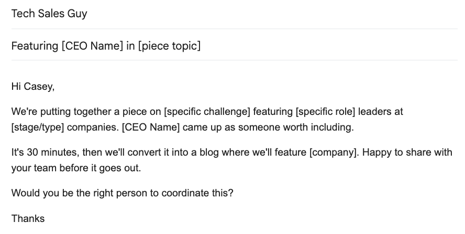Click the Would you be the right person line

pos(122,193)
